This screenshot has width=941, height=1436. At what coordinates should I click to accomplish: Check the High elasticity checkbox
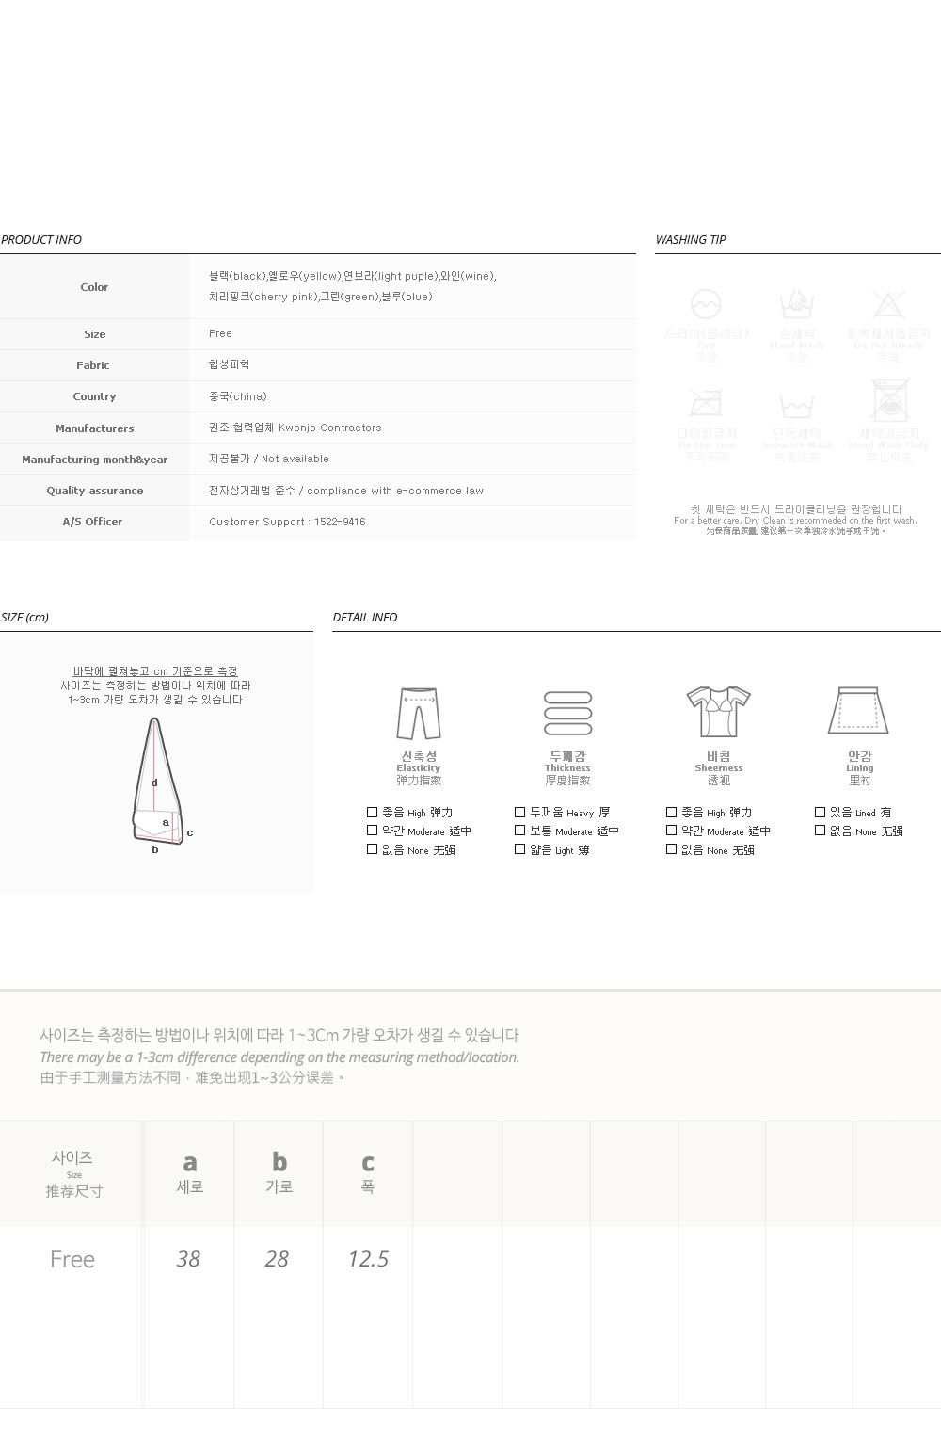[372, 812]
